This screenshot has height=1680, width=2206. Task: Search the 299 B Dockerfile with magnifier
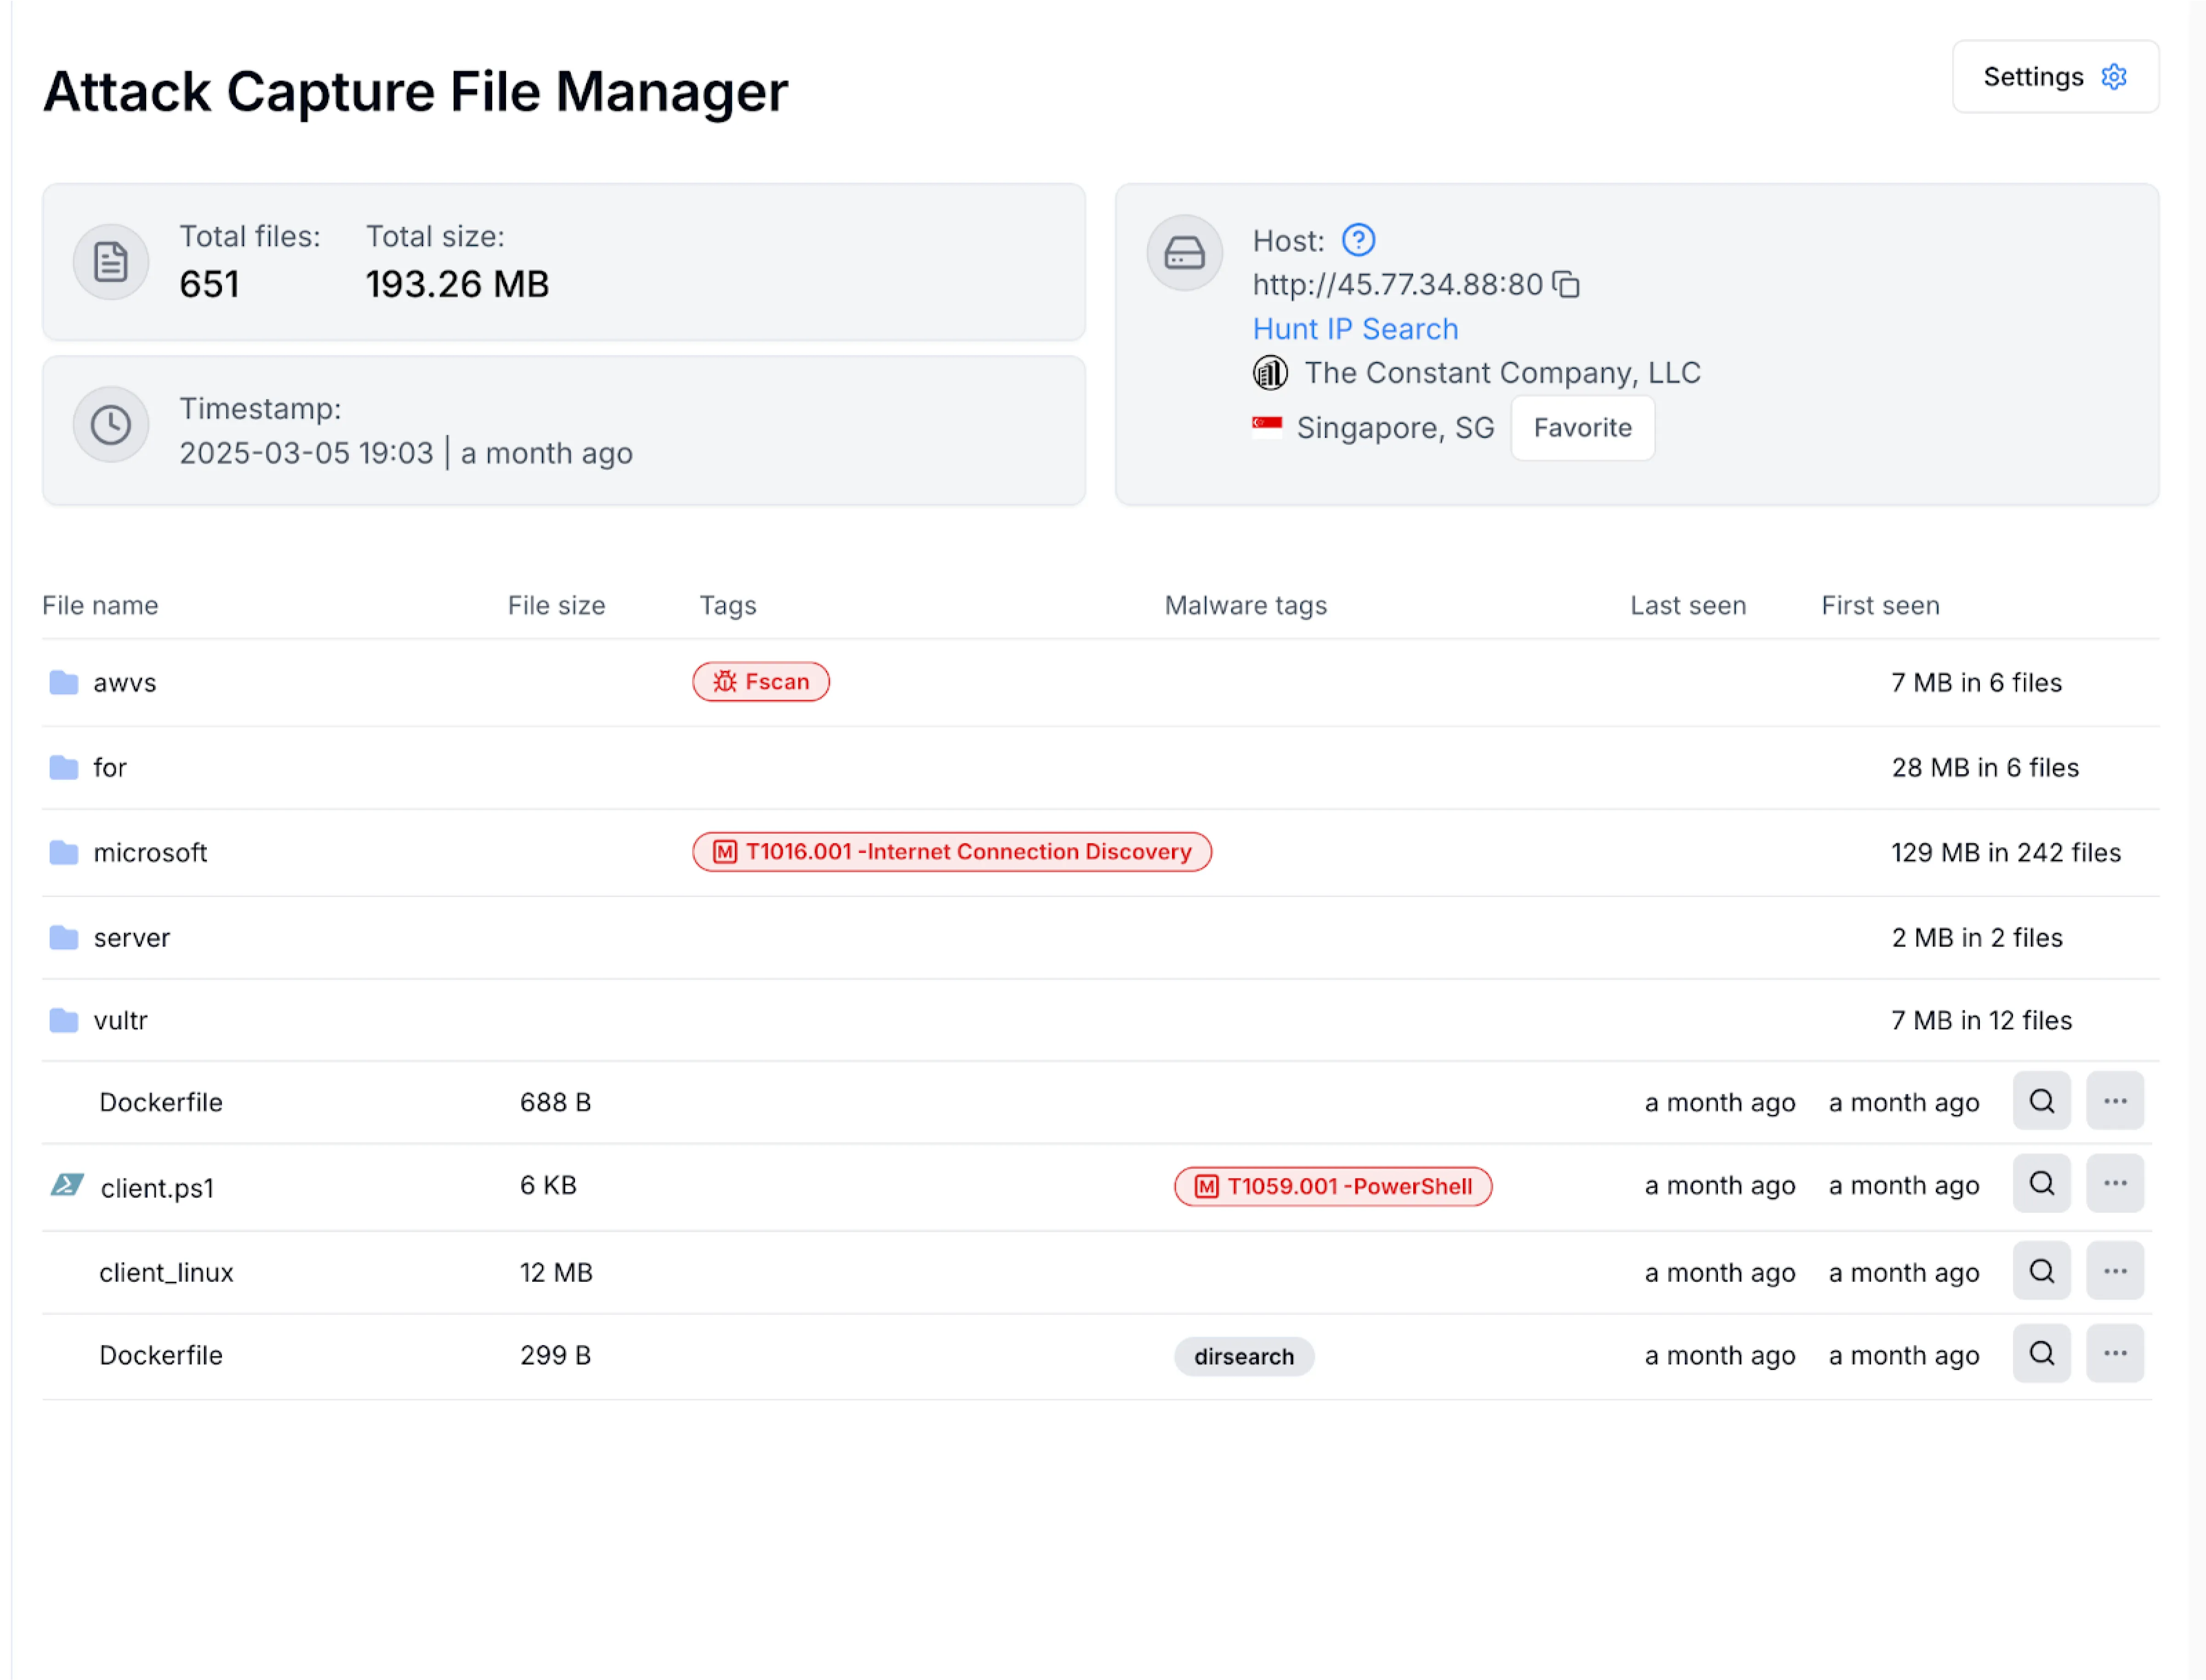coord(2042,1354)
